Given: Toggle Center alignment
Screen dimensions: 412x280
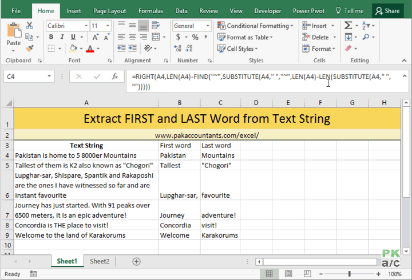Looking at the screenshot, I should click(132, 37).
